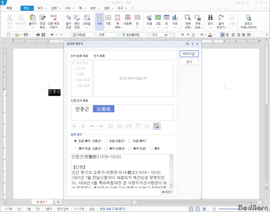Click the print icon in the quick toolbar
The image size is (270, 212).
tap(38, 35)
